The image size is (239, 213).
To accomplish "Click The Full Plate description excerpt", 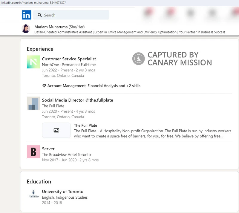I will (x=153, y=134).
